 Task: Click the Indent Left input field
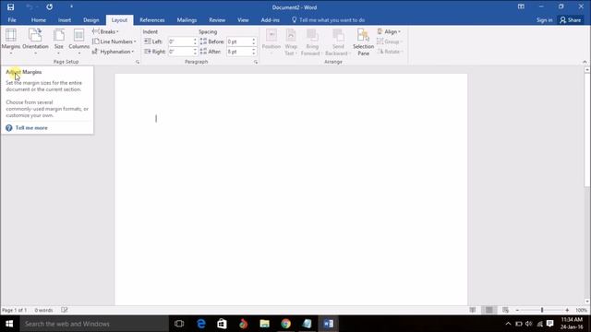(180, 41)
